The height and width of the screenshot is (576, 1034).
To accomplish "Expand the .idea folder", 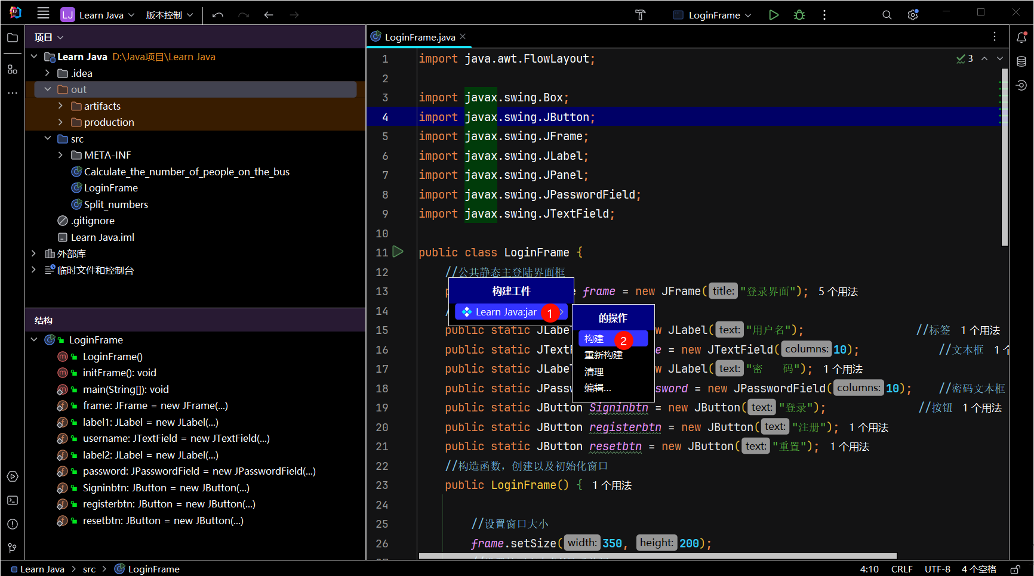I will [x=47, y=73].
